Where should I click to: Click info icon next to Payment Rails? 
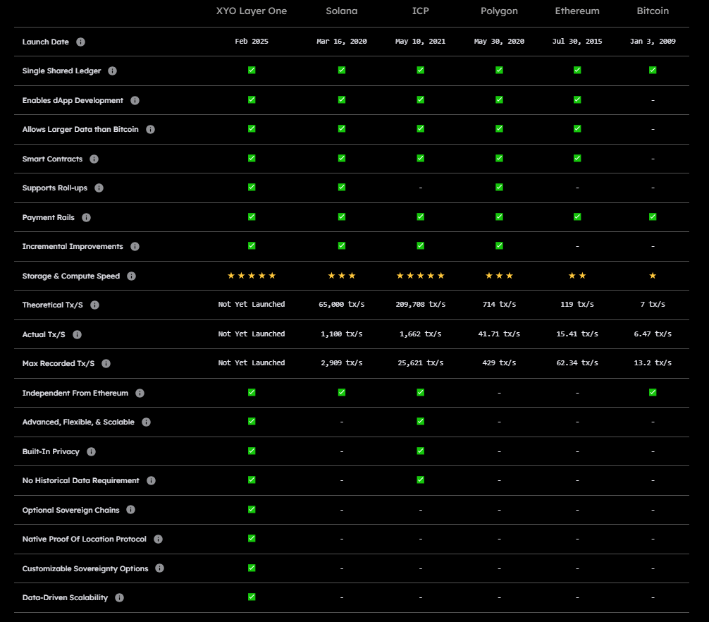coord(87,218)
